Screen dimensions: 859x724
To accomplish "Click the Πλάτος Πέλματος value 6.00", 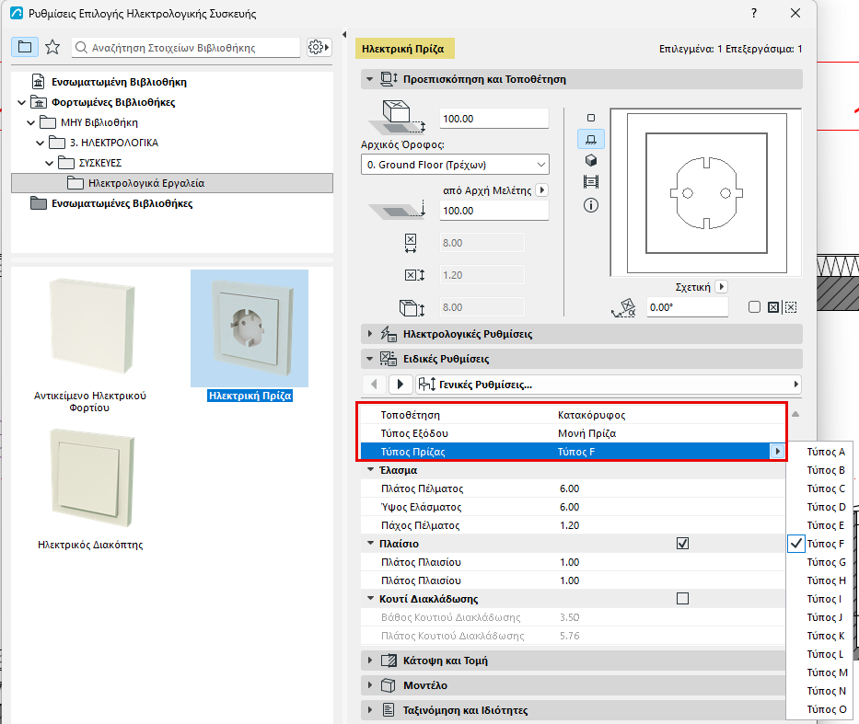I will (569, 488).
